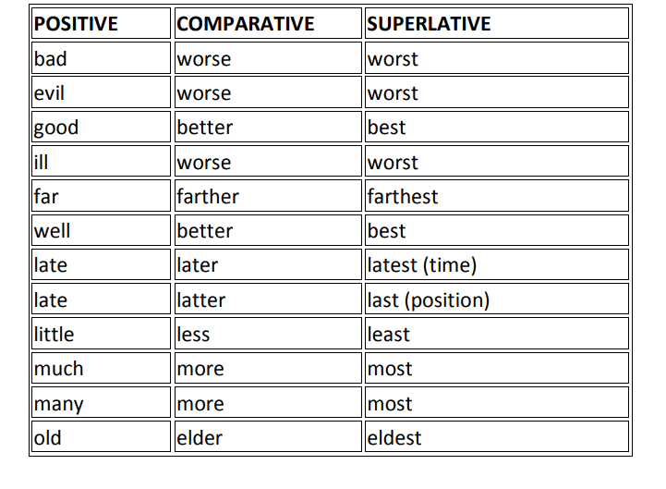Click the 'latter' cell
Screen dimensions: 666x489
(x=200, y=300)
